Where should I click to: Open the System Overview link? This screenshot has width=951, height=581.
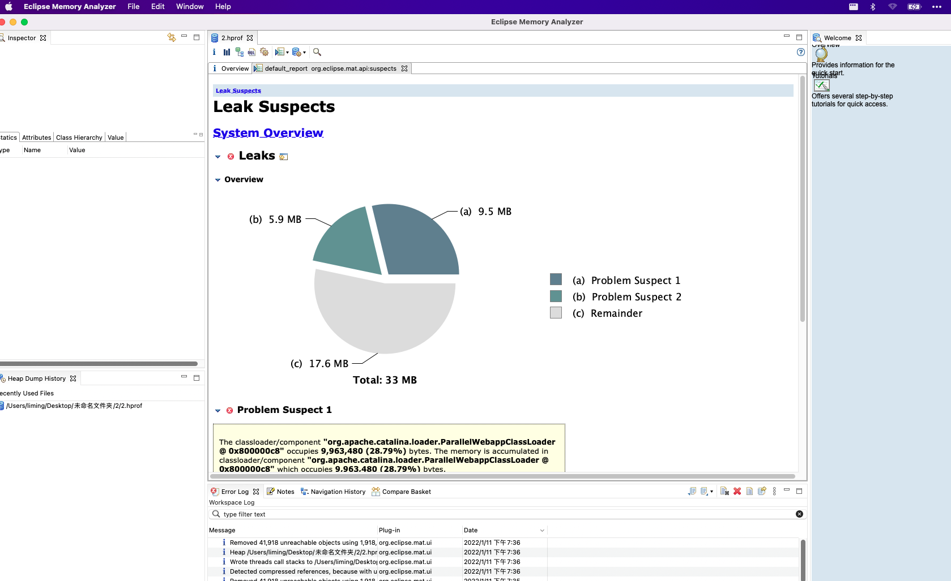click(x=268, y=133)
